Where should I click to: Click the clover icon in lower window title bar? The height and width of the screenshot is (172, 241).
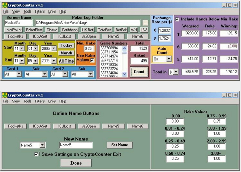tap(5, 95)
